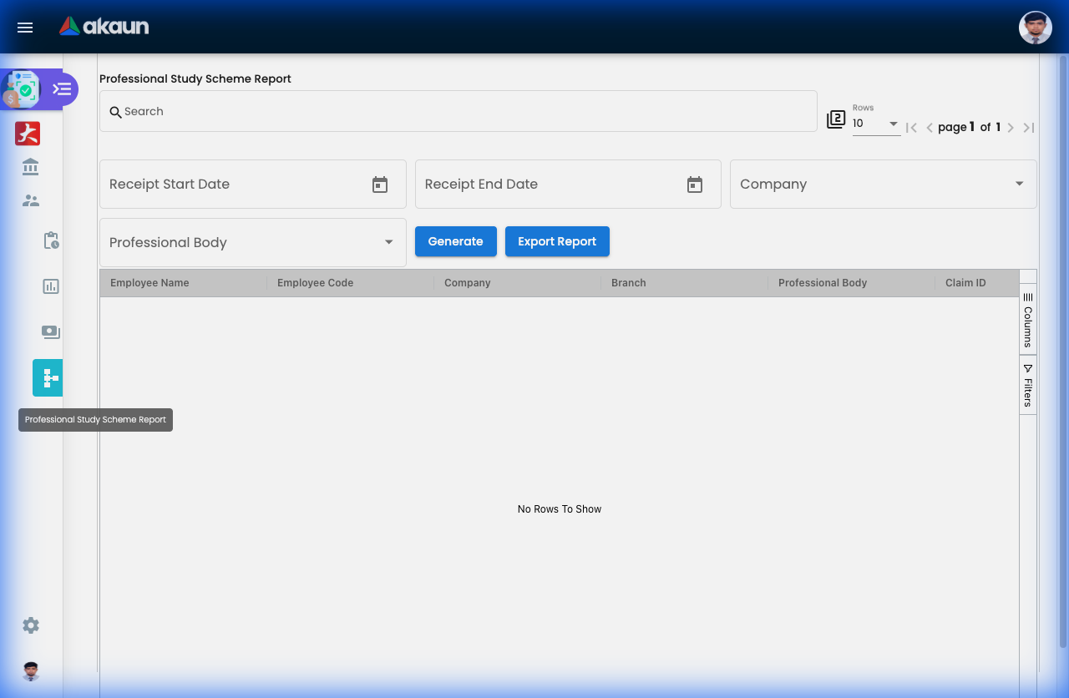Open the cash payment sidebar icon

(x=51, y=332)
